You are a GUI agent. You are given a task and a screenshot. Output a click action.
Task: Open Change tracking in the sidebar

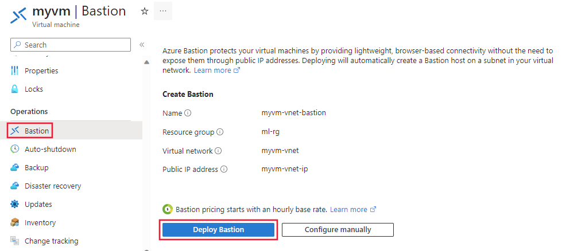(x=51, y=241)
